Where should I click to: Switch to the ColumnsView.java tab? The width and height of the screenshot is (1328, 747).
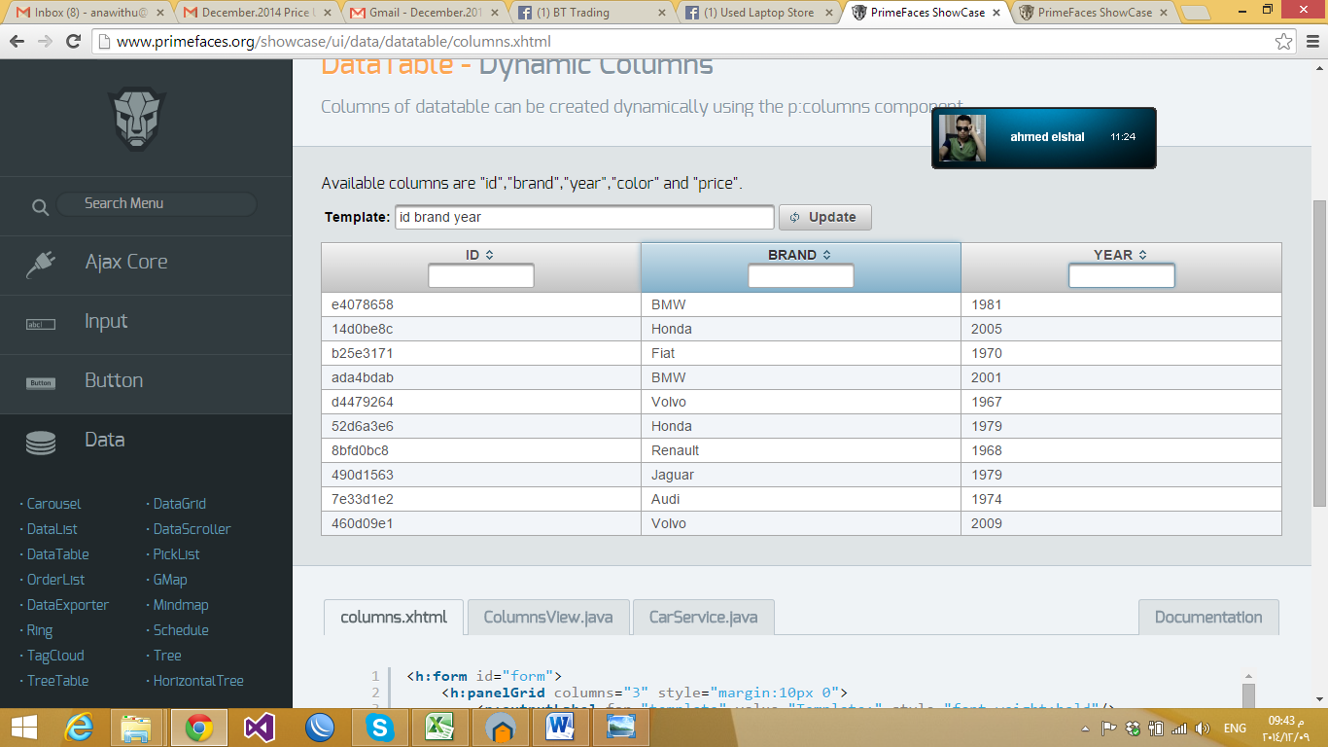tap(547, 617)
